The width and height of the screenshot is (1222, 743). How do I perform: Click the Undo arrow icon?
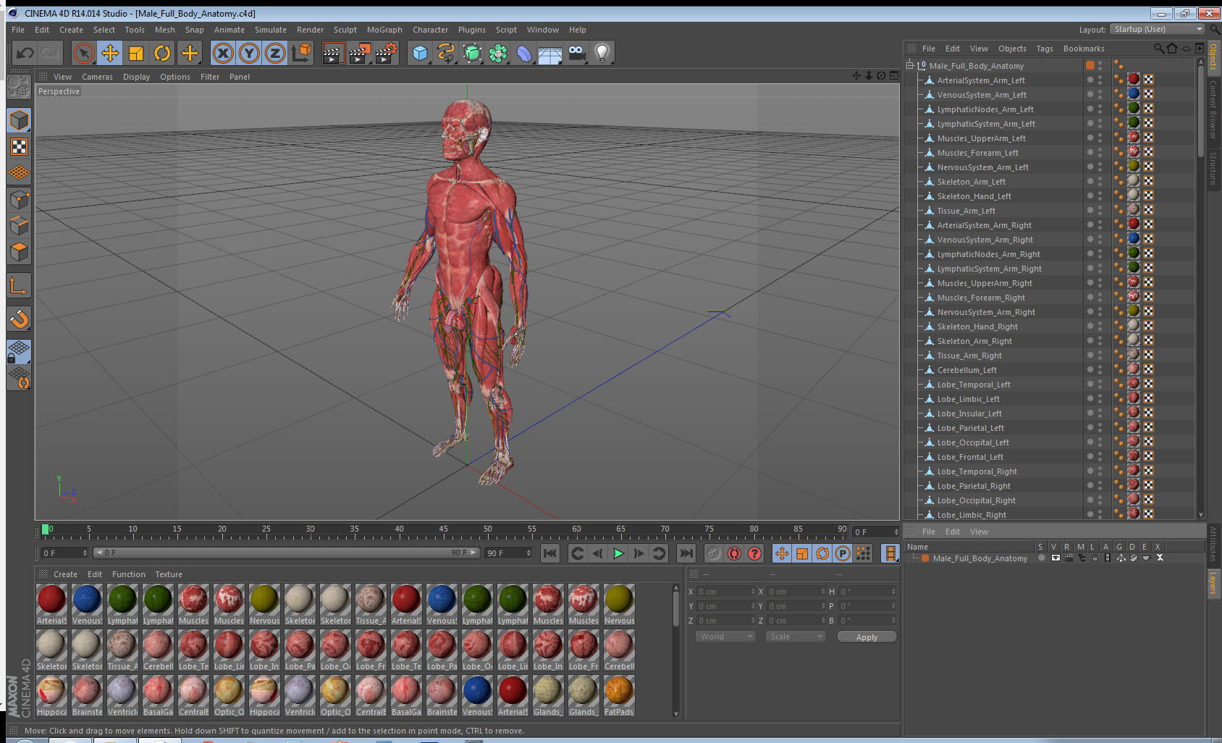(25, 53)
